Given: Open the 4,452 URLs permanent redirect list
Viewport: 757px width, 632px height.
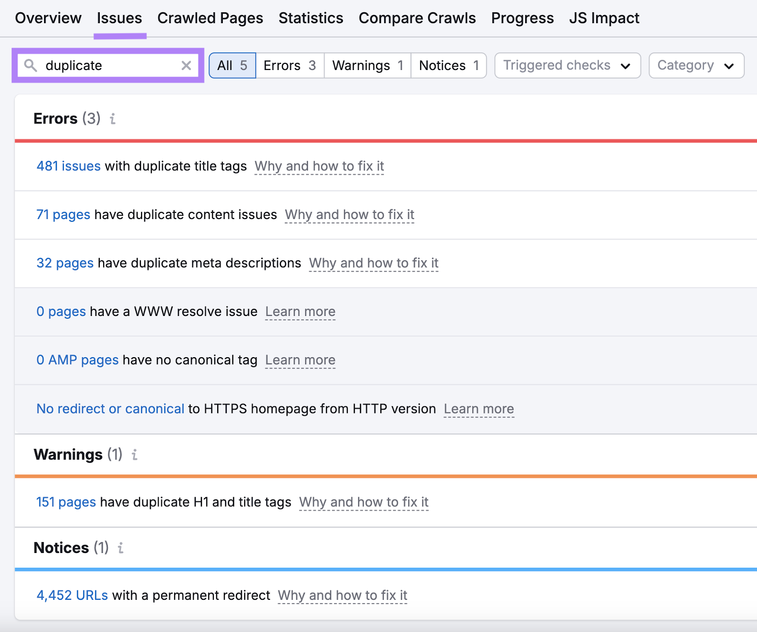Looking at the screenshot, I should coord(72,595).
